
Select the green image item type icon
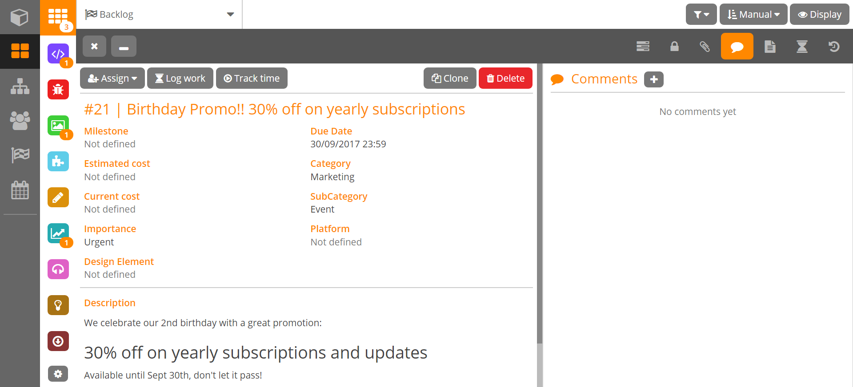(58, 126)
